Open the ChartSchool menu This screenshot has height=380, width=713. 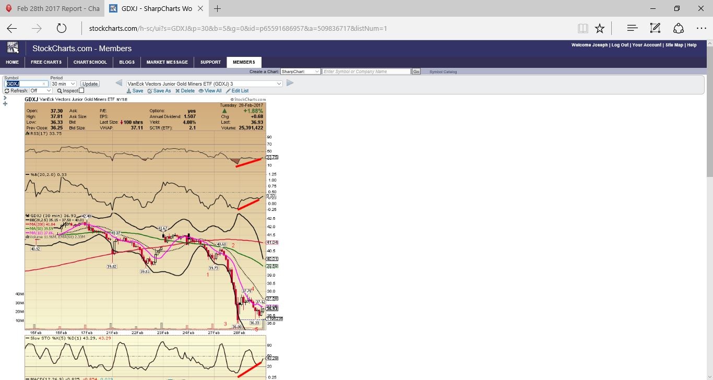pos(90,62)
